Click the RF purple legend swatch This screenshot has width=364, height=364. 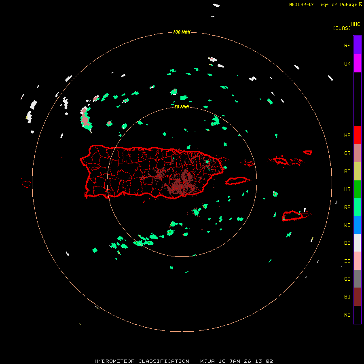click(357, 45)
